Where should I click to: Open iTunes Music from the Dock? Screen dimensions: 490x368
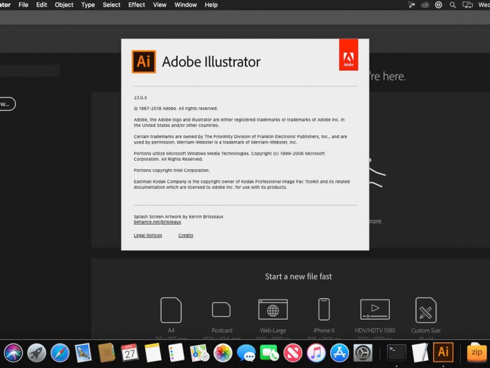tap(316, 353)
